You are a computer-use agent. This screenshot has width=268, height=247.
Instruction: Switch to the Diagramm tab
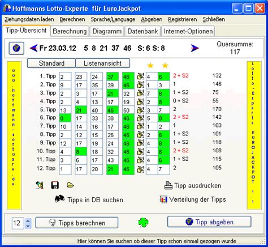click(107, 31)
